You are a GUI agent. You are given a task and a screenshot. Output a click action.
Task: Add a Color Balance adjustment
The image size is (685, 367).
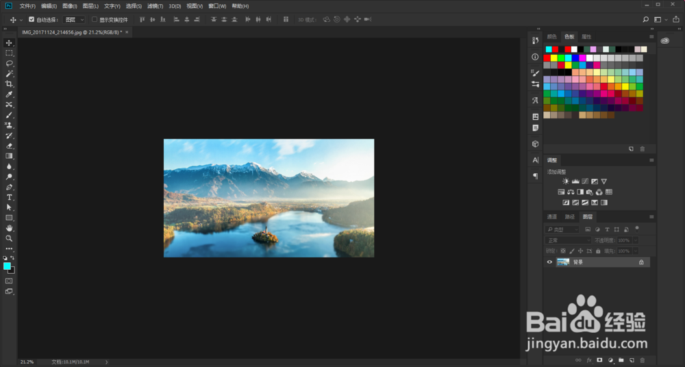571,192
